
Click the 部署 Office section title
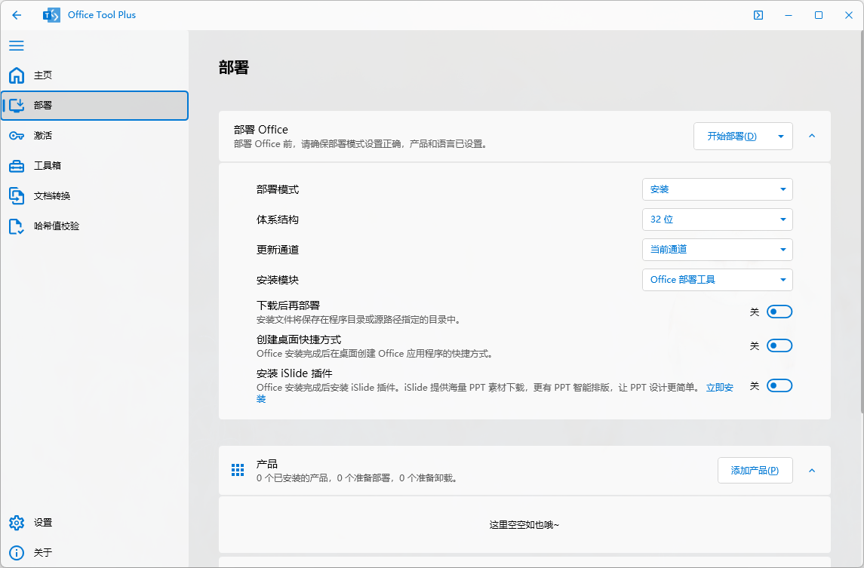pos(260,130)
